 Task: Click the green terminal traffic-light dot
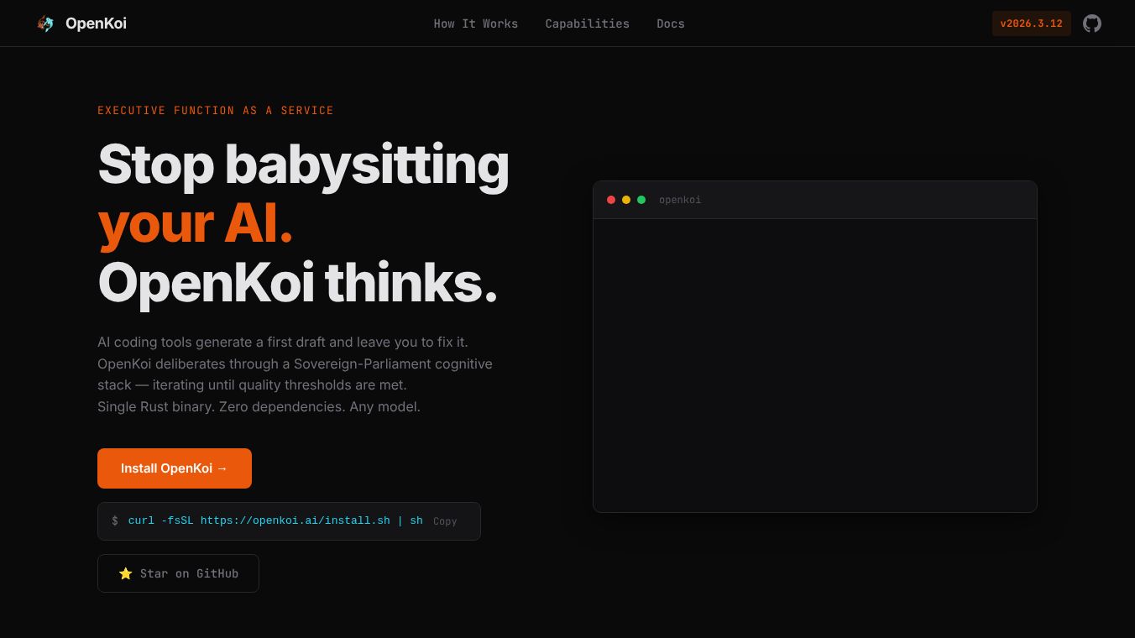pyautogui.click(x=641, y=200)
